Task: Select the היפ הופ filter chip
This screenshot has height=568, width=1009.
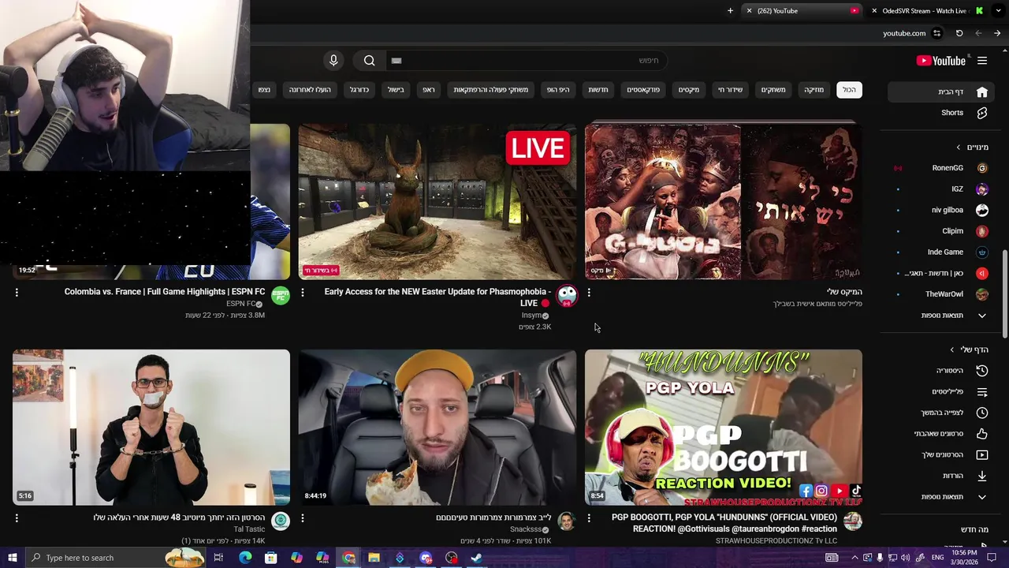Action: pos(558,90)
